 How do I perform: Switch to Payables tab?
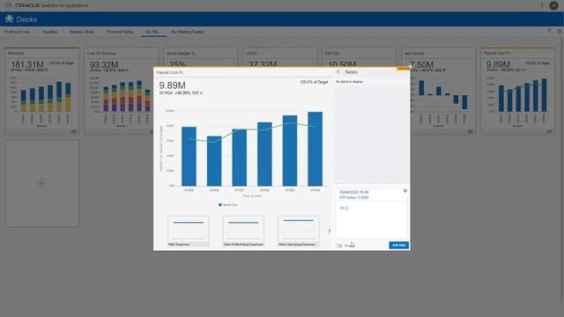click(49, 32)
